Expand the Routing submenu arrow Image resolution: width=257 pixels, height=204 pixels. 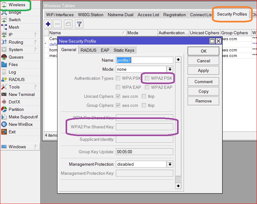36,42
